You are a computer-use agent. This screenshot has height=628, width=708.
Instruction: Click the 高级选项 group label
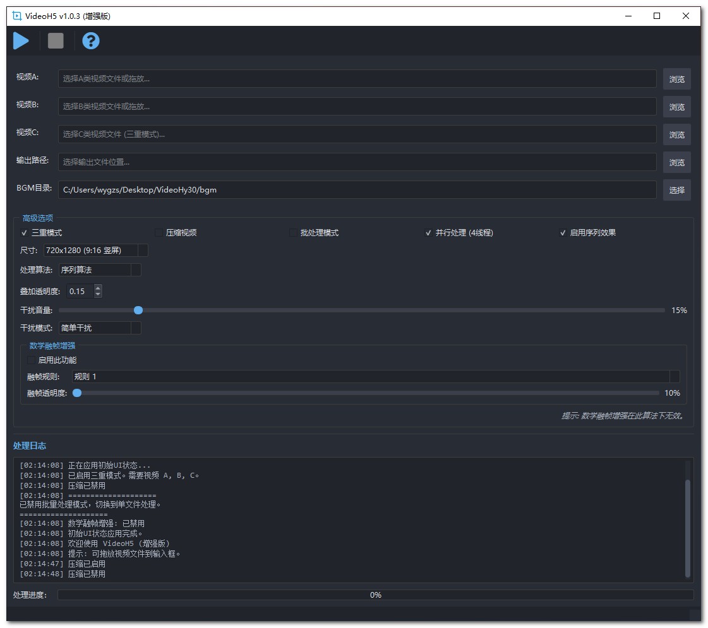pyautogui.click(x=38, y=218)
